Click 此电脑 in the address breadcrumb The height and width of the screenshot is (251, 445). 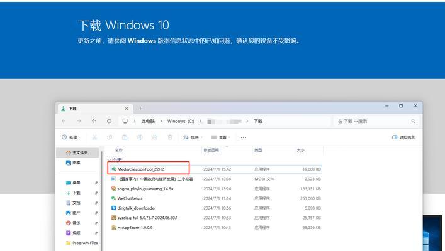(x=148, y=121)
